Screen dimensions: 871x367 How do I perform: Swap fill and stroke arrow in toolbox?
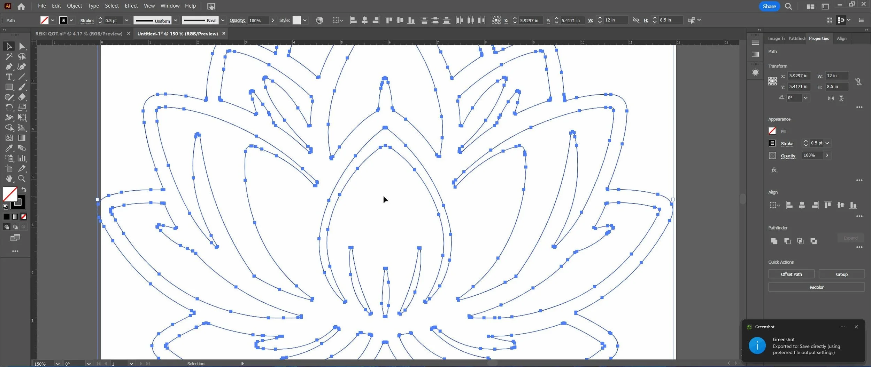pos(24,190)
